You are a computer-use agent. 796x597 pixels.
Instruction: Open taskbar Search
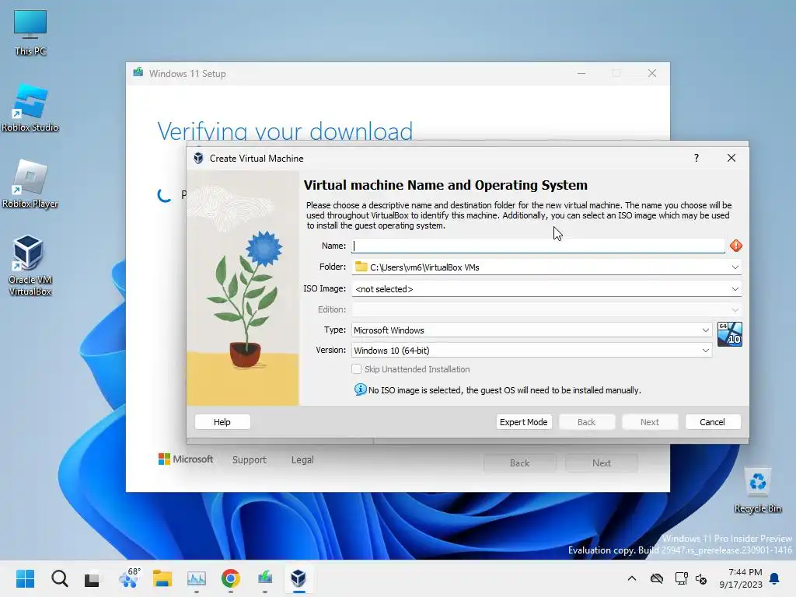(59, 578)
